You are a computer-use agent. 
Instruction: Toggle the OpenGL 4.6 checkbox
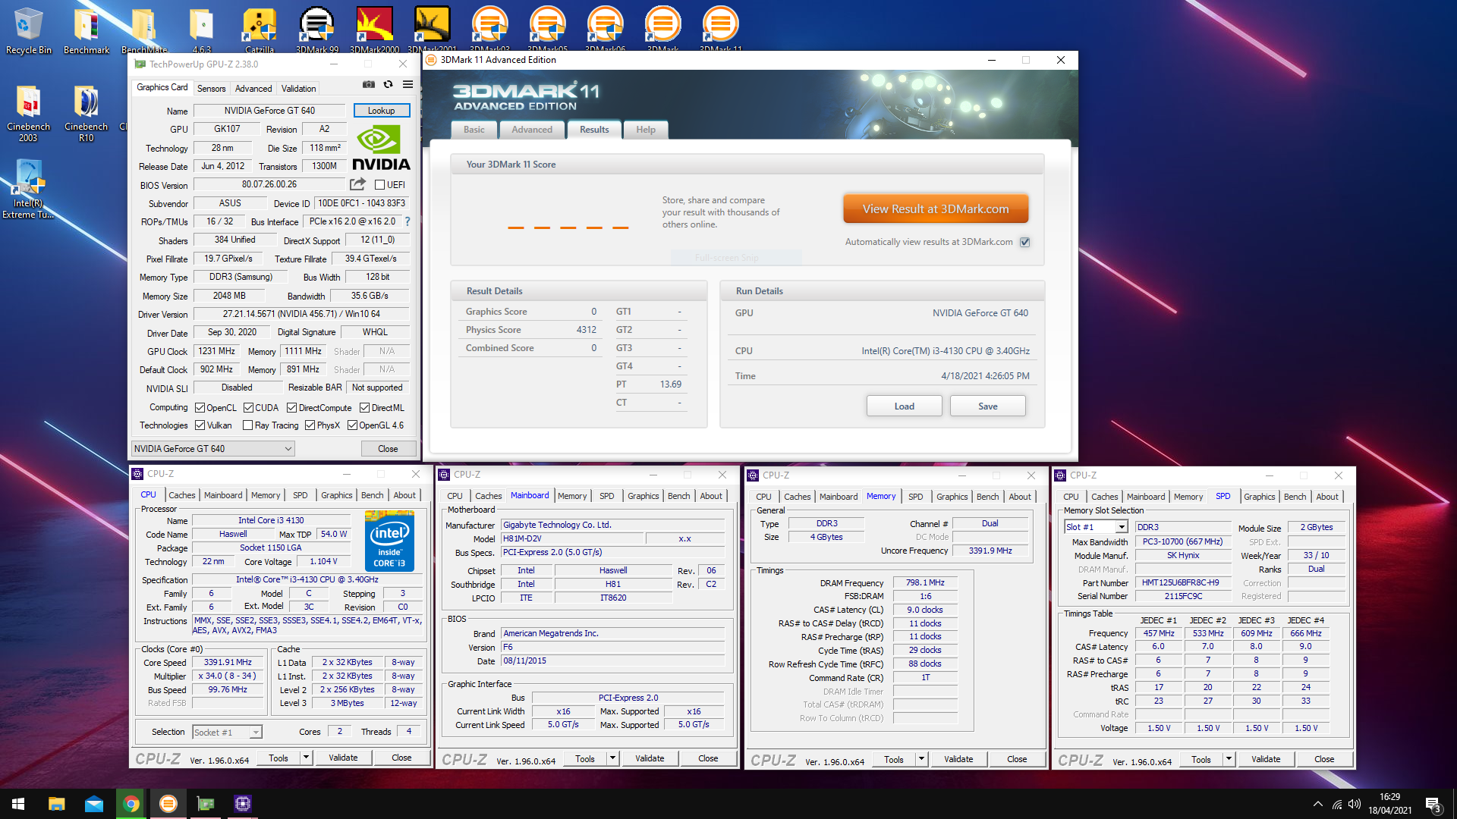[352, 425]
